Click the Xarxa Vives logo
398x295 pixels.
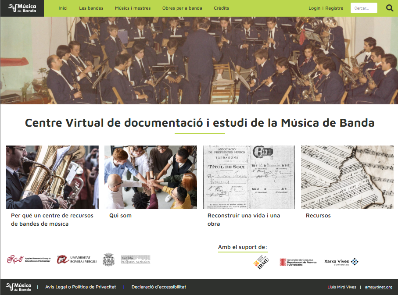coord(341,262)
